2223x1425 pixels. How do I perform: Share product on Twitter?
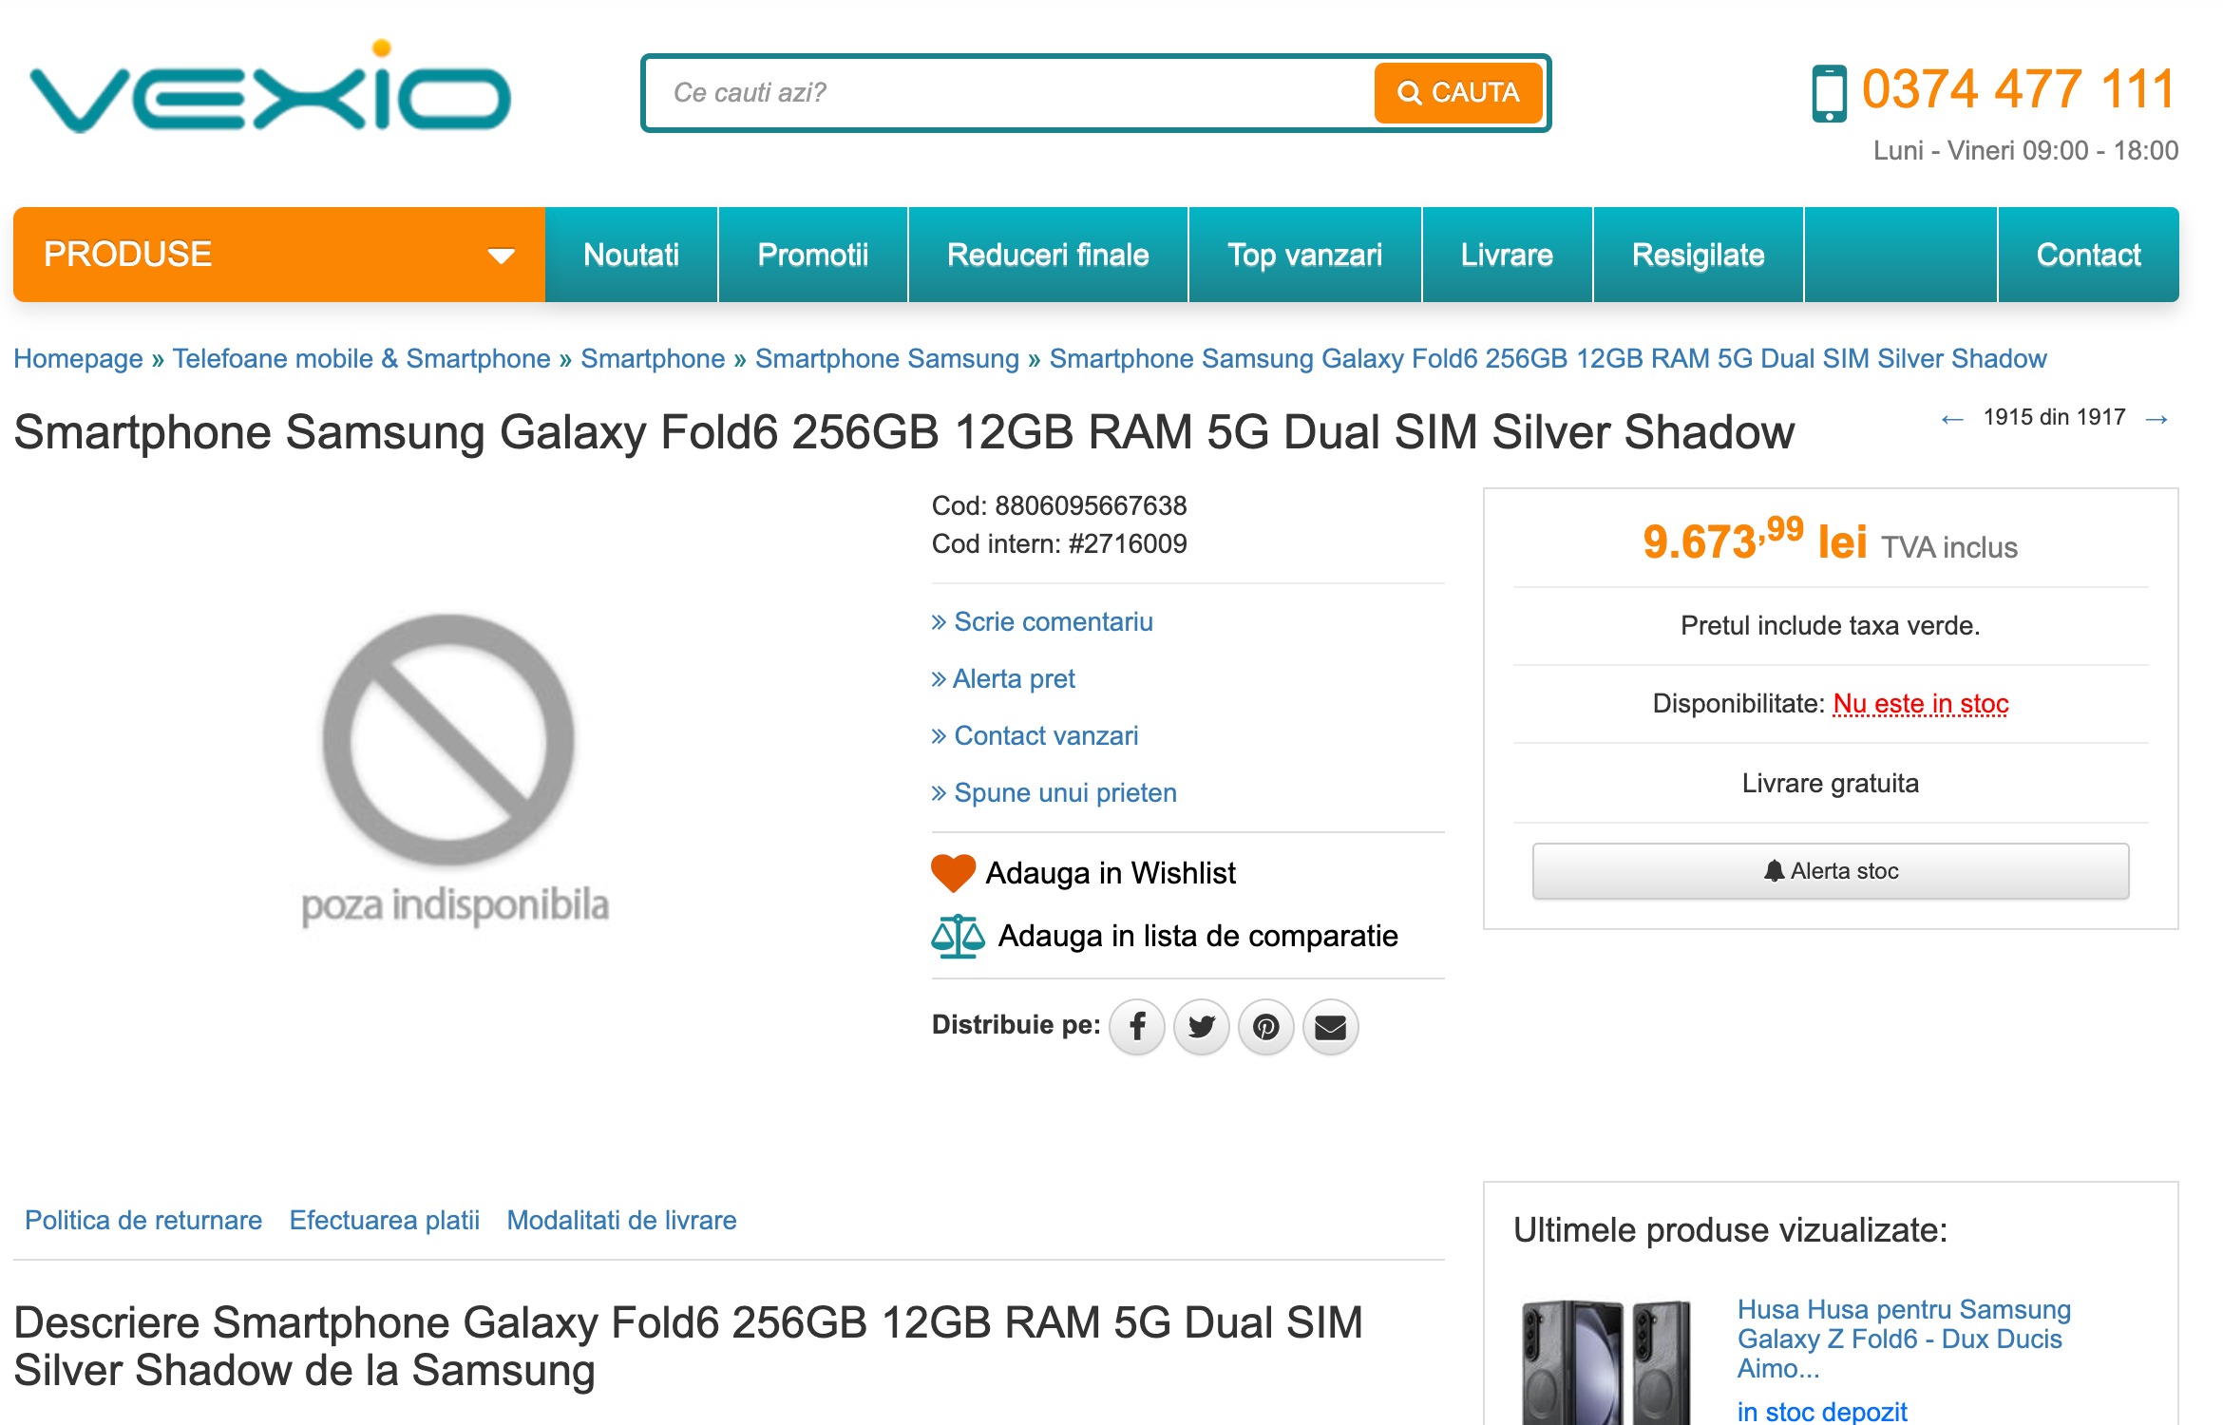[1202, 1027]
